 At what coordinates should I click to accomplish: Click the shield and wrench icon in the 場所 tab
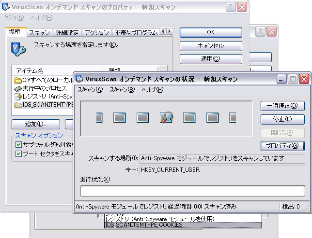[x=18, y=49]
